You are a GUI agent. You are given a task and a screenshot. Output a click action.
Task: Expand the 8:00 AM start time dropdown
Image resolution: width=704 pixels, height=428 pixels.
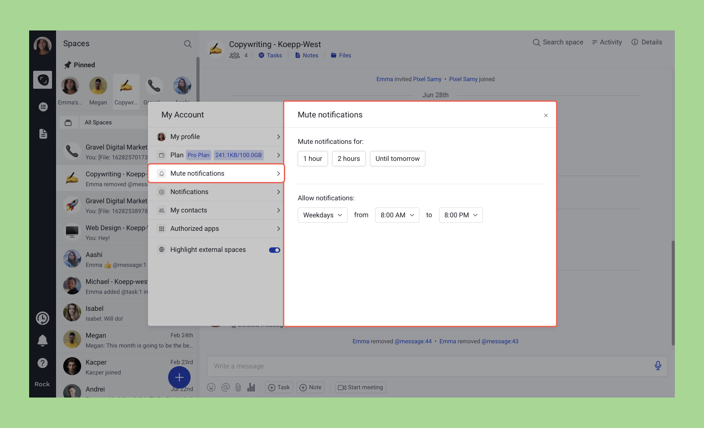click(x=397, y=215)
